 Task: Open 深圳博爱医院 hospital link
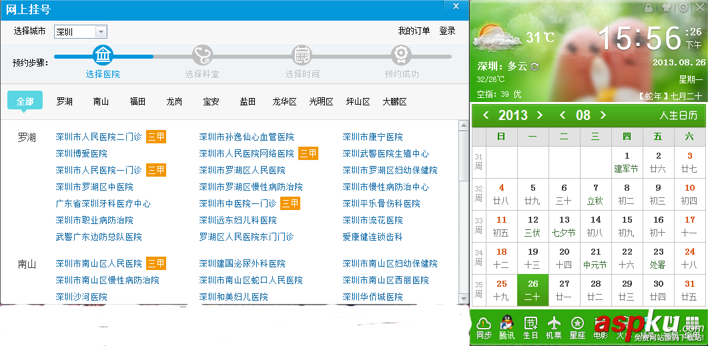81,153
